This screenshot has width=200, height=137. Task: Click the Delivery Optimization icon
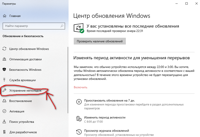pyautogui.click(x=4, y=59)
